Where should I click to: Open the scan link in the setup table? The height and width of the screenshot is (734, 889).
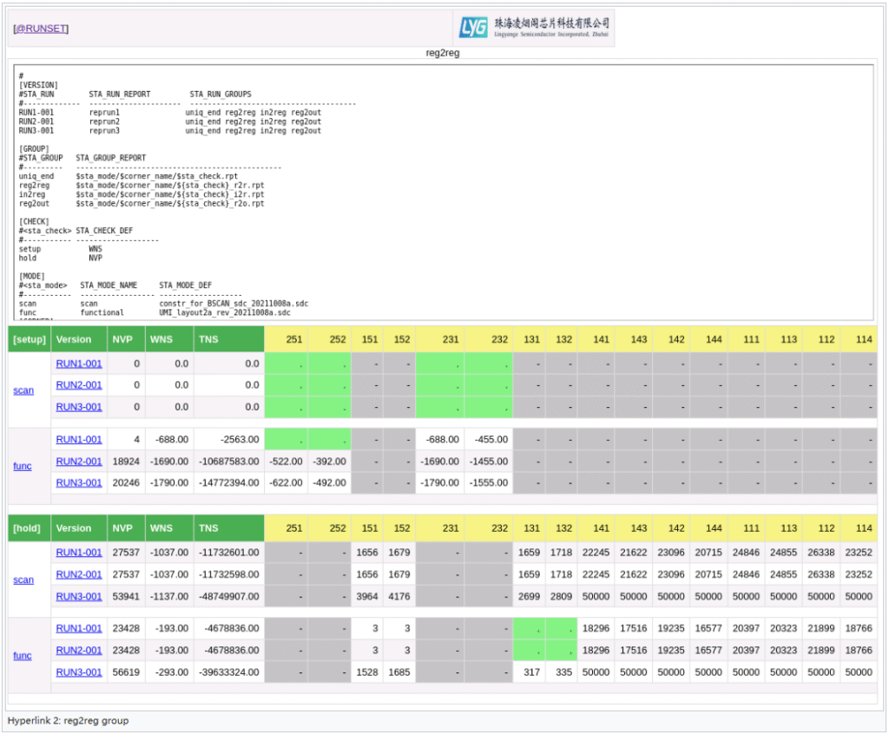(23, 390)
